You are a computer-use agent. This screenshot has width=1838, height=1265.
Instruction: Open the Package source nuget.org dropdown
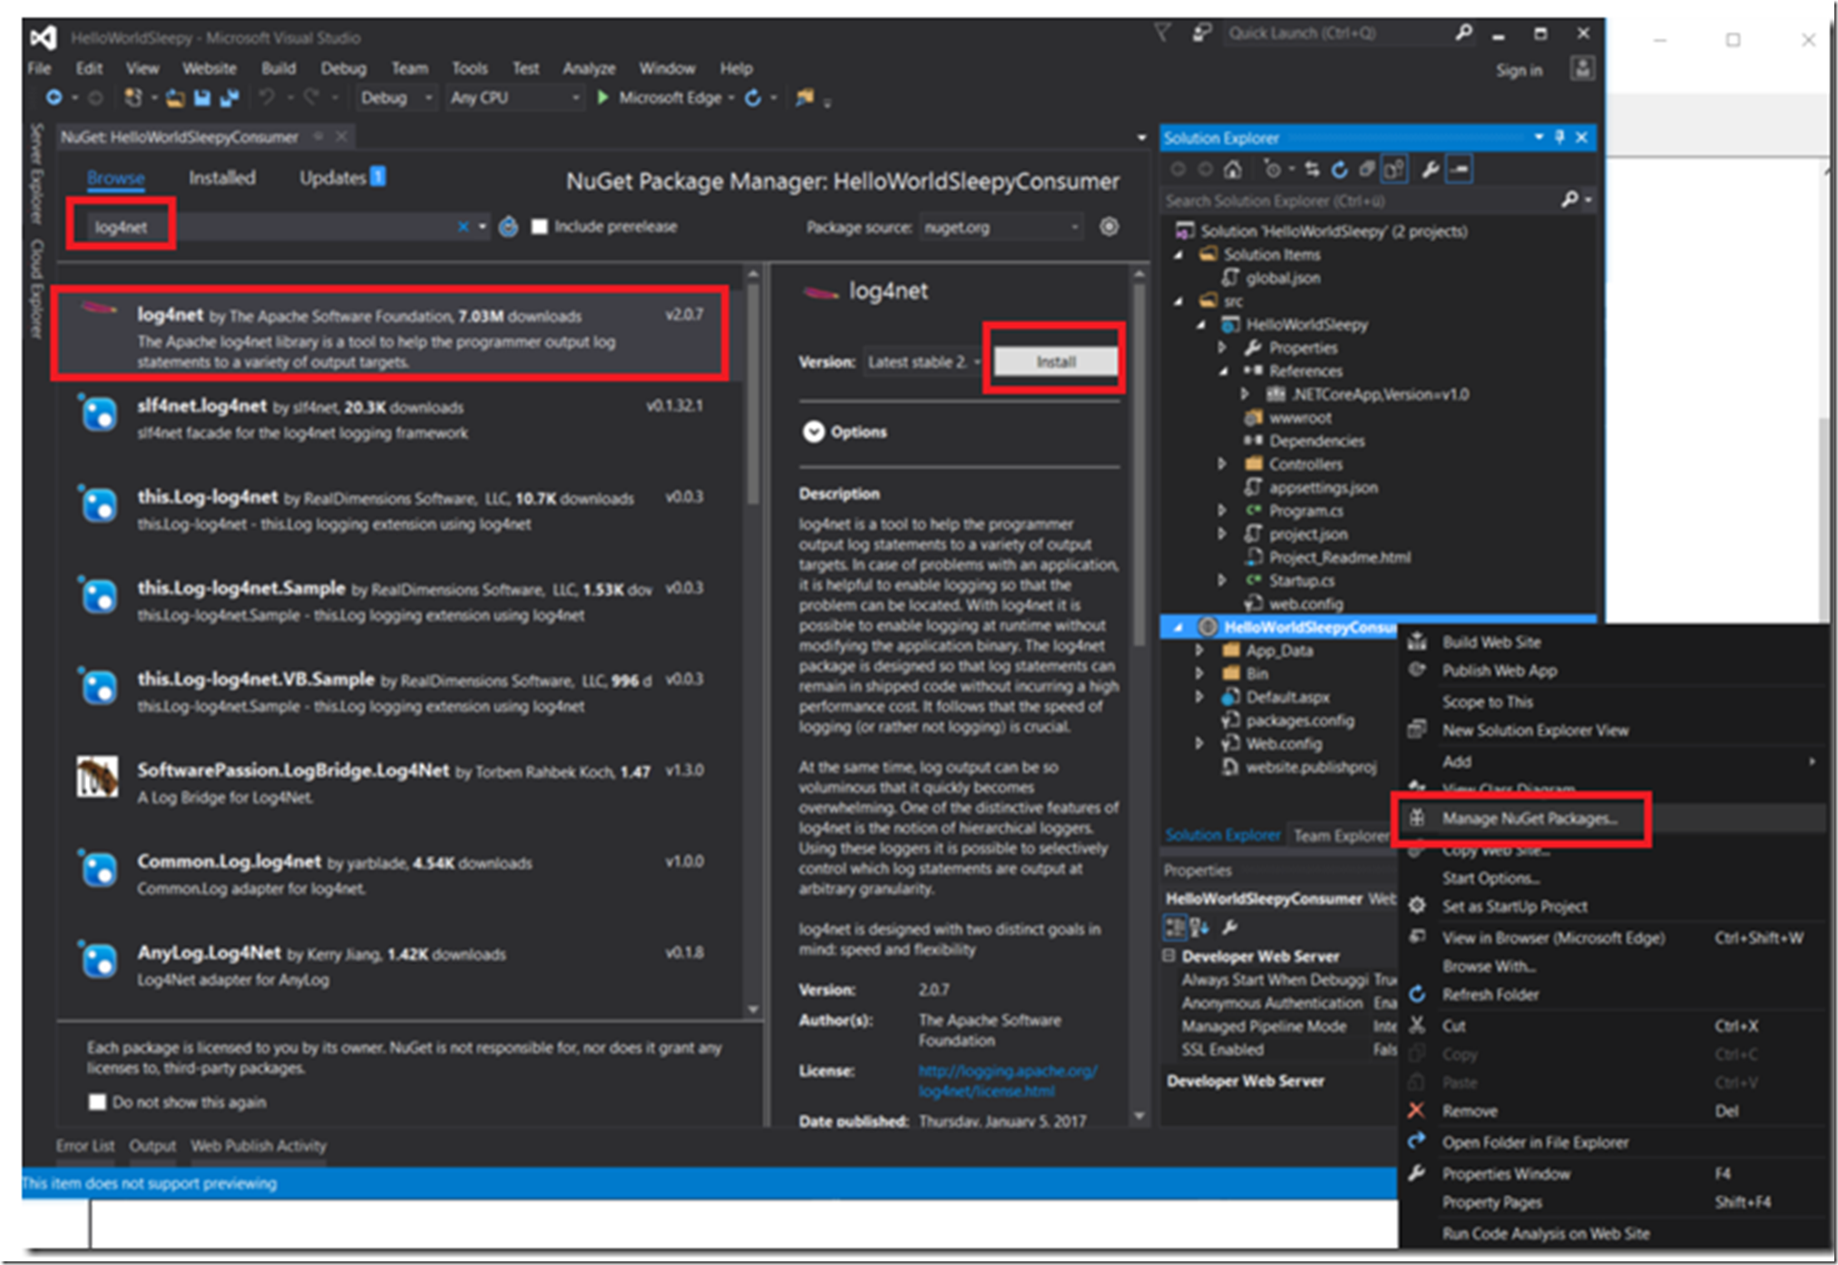point(1001,227)
